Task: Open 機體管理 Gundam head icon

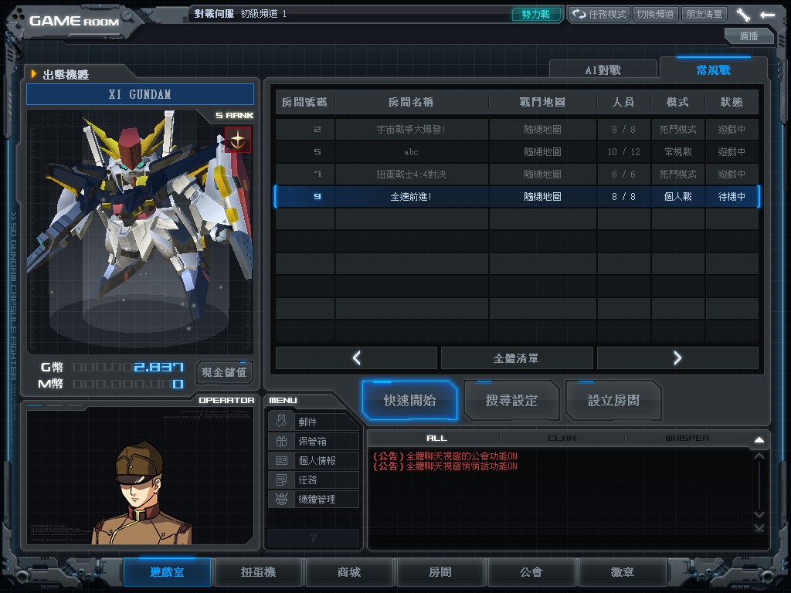Action: 281,500
